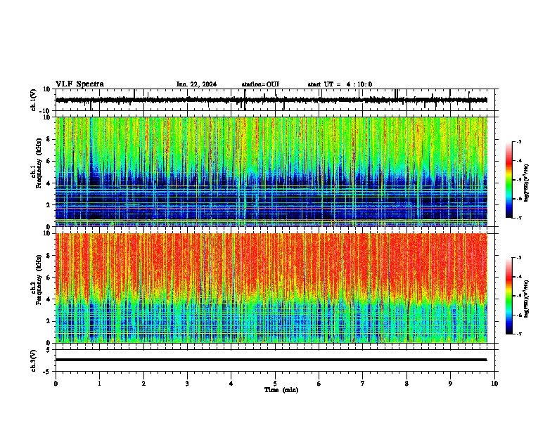Viewport: 557px width, 430px height.
Task: Click the '6' kHz tick on ch.2 spectrogram
Action: coord(49,278)
